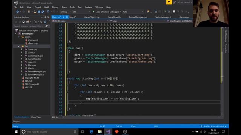Click the red app icon in the taskbar
The image size is (241, 135).
click(117, 132)
